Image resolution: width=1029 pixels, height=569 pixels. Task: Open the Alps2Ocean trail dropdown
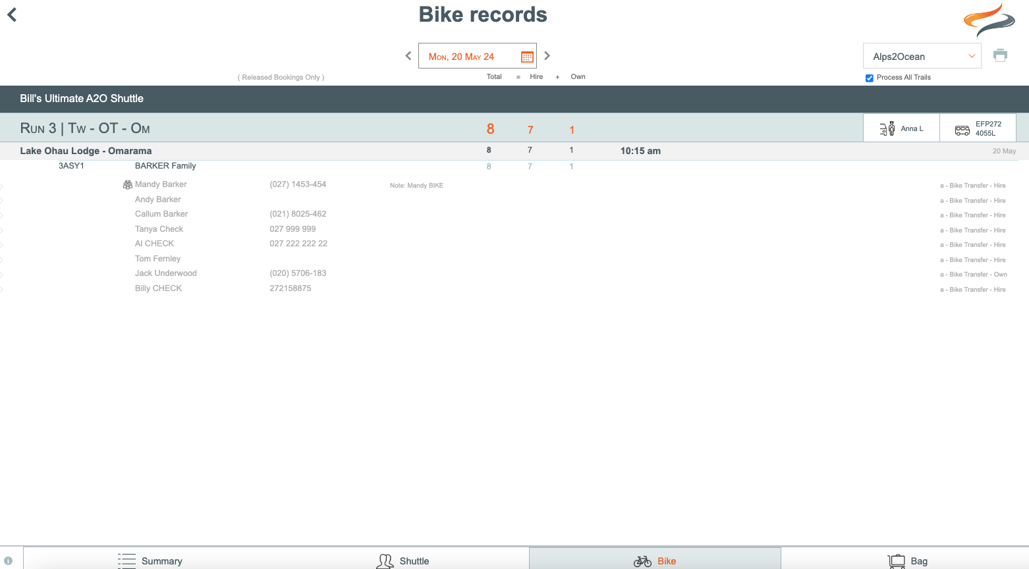pyautogui.click(x=922, y=56)
